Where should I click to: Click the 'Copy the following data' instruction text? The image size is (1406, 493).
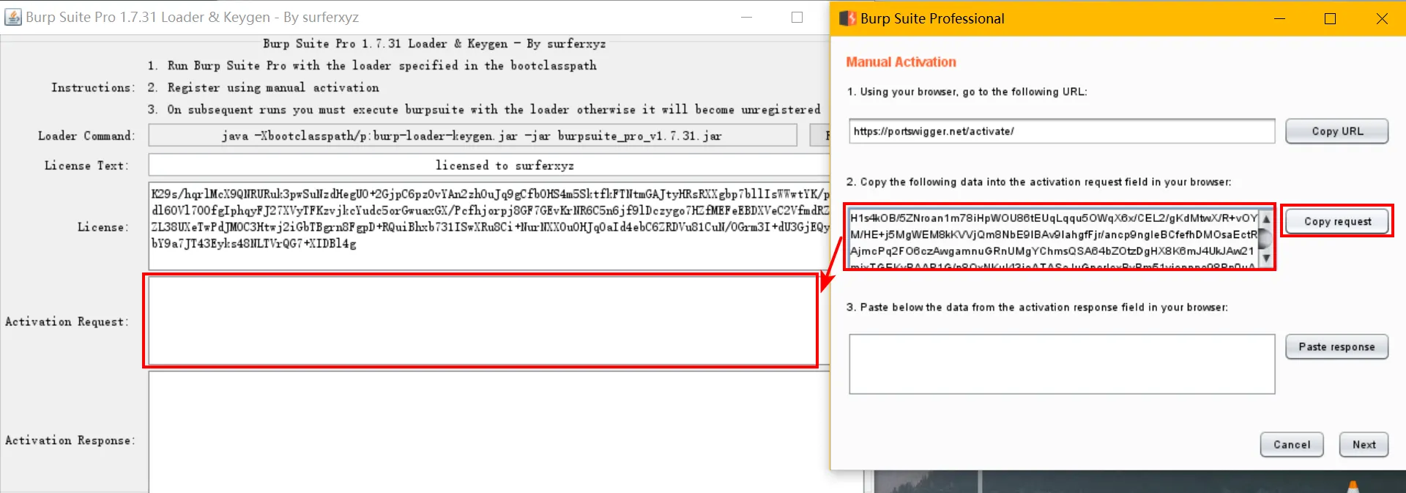click(x=1039, y=182)
